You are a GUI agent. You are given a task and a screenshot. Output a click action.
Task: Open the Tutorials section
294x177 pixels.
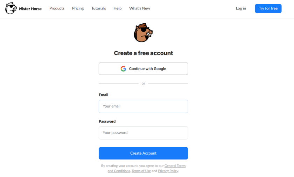pyautogui.click(x=98, y=8)
